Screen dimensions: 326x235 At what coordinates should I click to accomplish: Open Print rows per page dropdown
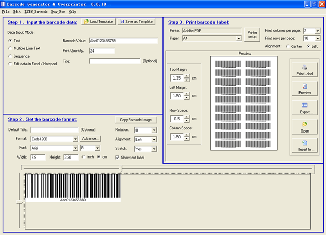[x=317, y=38]
